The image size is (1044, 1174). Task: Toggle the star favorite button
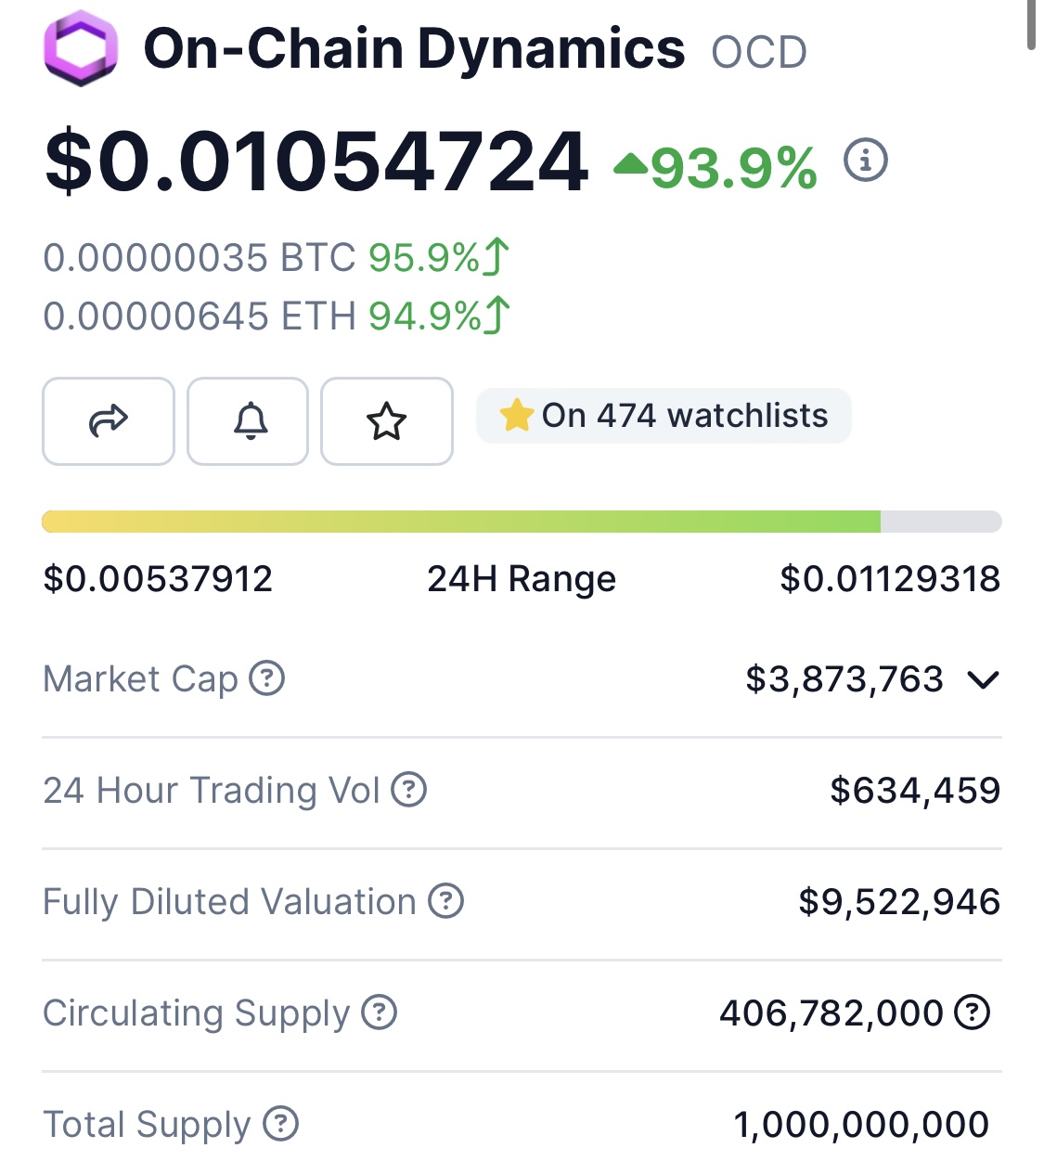click(x=387, y=421)
